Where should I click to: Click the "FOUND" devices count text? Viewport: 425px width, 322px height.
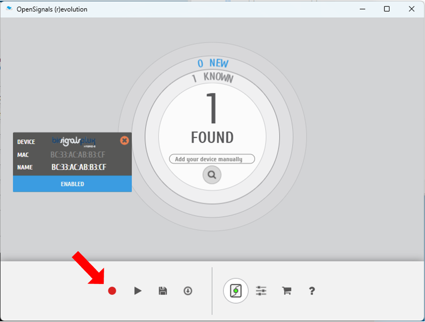[212, 137]
